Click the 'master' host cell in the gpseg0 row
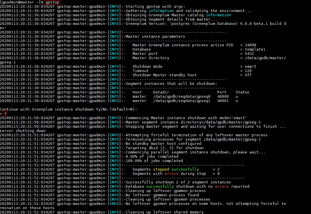 [139, 97]
